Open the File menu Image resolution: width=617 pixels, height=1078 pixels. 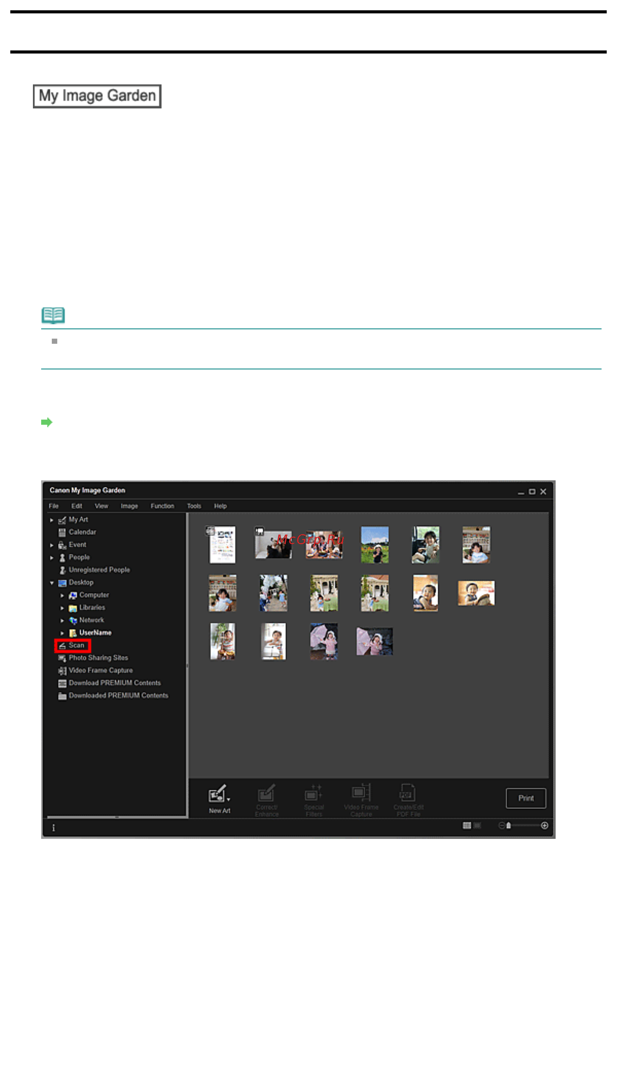click(54, 506)
